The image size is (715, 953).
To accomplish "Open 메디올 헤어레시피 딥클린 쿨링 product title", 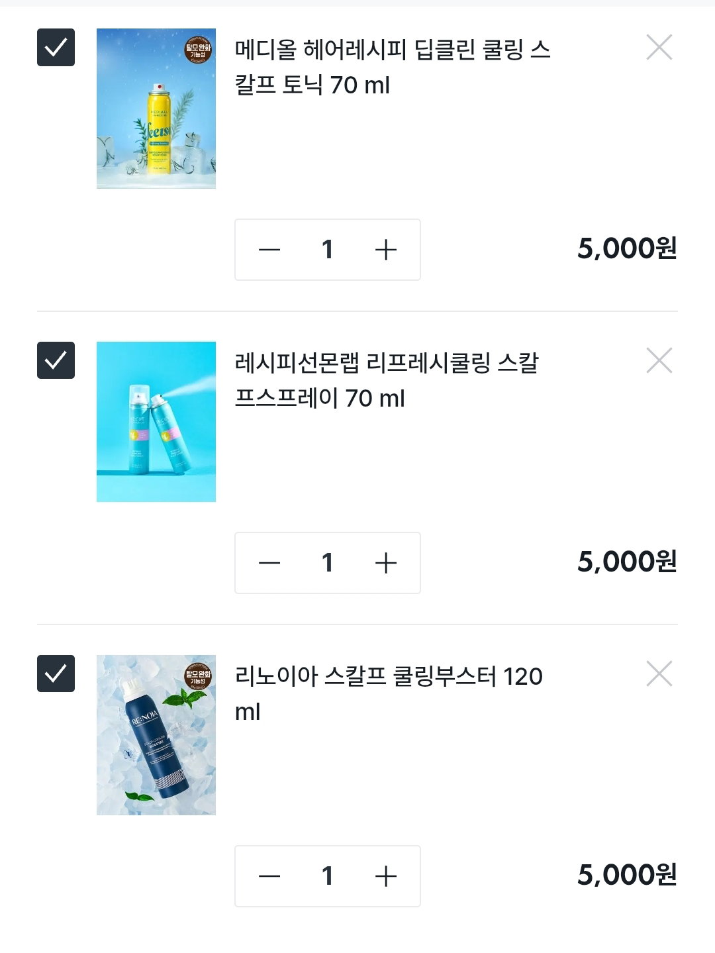I will pyautogui.click(x=393, y=68).
